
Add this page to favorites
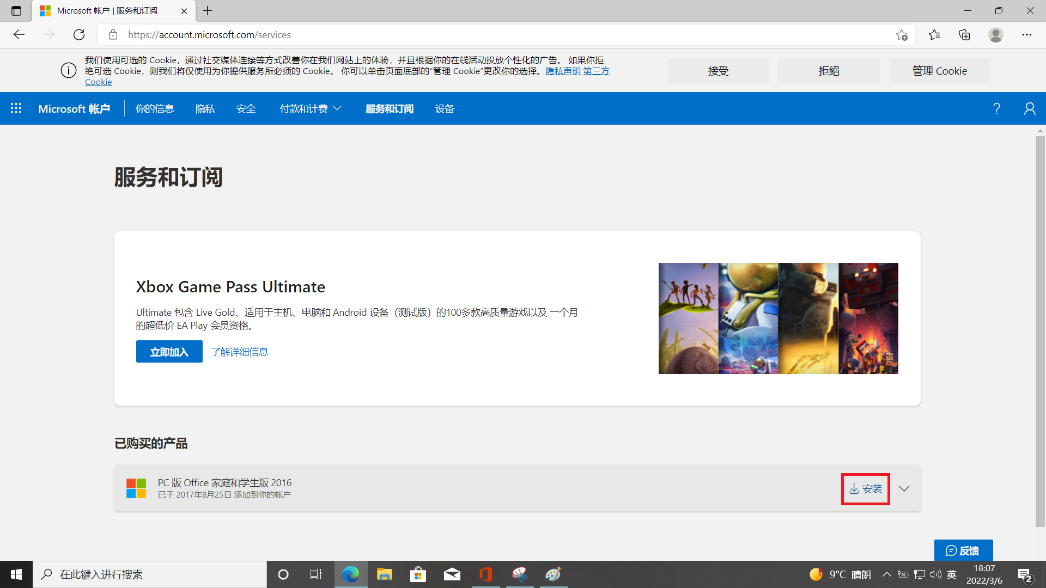[902, 35]
